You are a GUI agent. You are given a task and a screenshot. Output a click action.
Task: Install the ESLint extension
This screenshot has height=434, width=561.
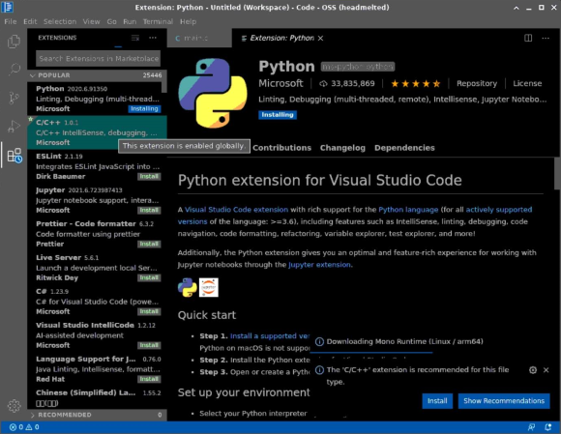tap(149, 177)
